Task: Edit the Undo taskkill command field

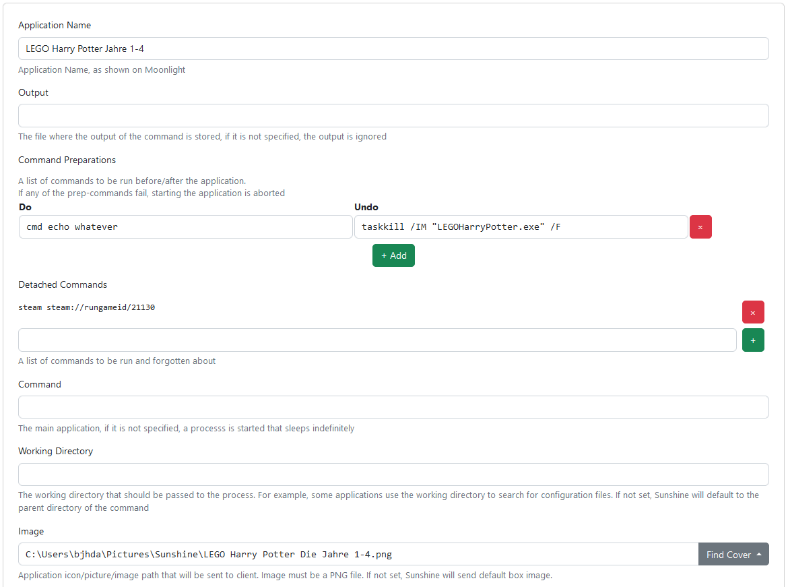Action: coord(521,227)
